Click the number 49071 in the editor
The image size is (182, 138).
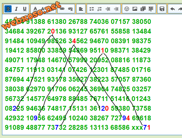14,60
